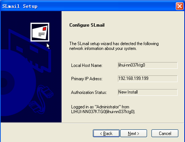Cancel the SLmail setup

click(165, 133)
